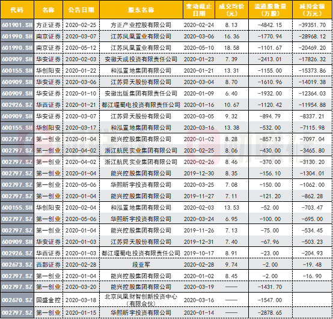Select the 减持金额 (万元) header cell

pyautogui.click(x=312, y=10)
